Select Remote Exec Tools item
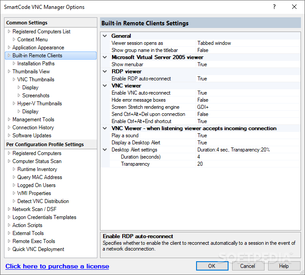 tap(34, 241)
